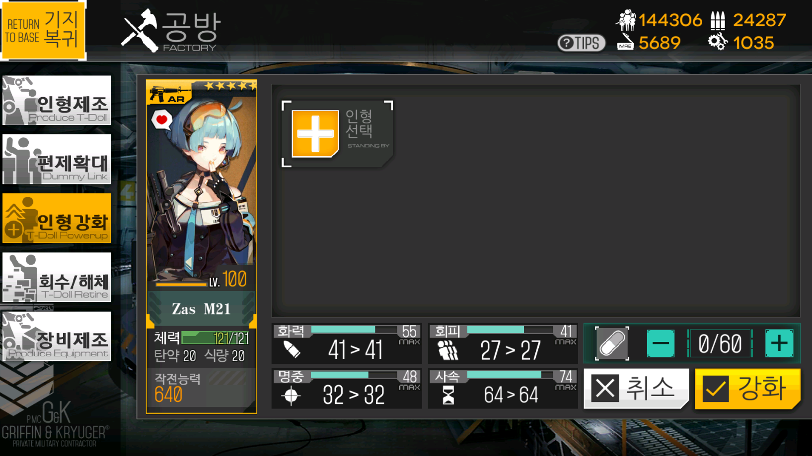The image size is (812, 456).
Task: Increase capsule count with plus button
Action: pyautogui.click(x=779, y=343)
